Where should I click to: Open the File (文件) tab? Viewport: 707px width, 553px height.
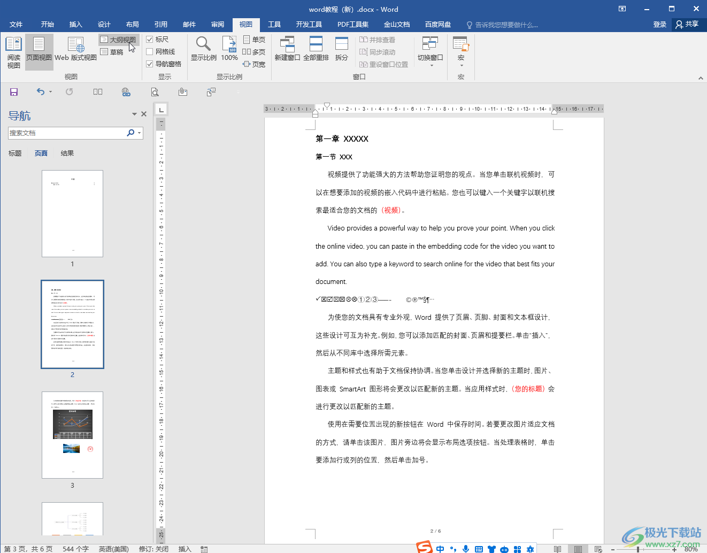[x=16, y=25]
